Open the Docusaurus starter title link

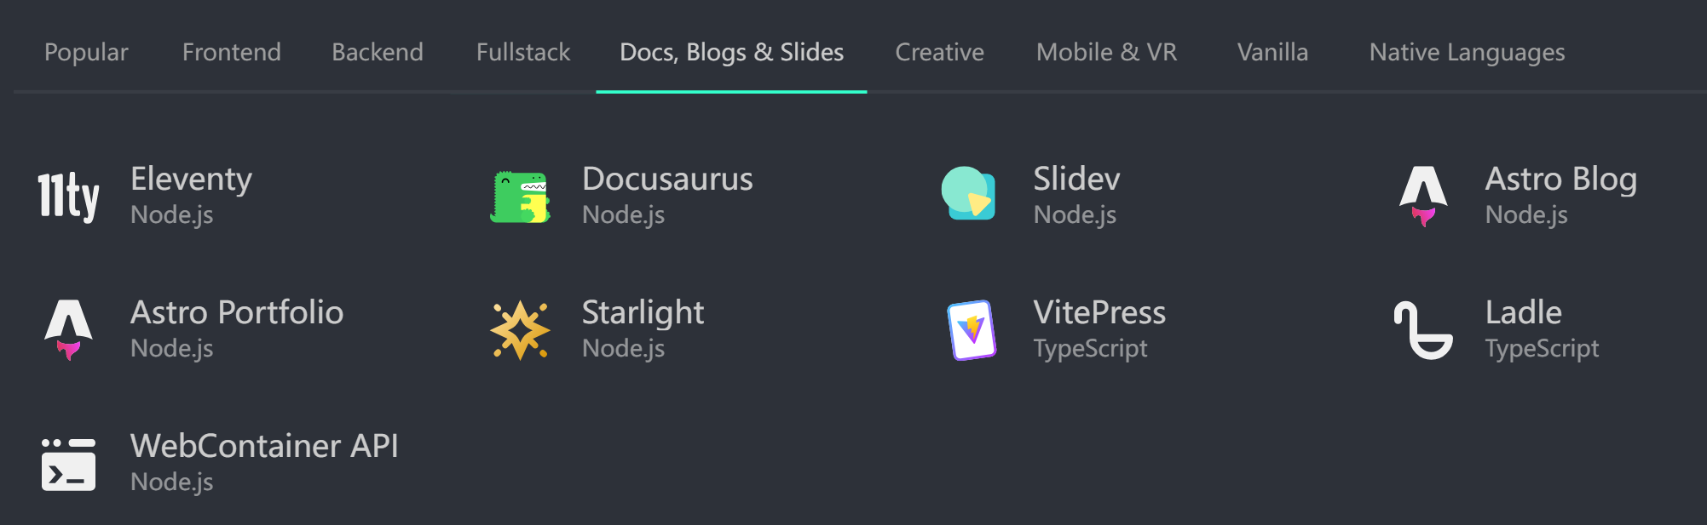[667, 180]
